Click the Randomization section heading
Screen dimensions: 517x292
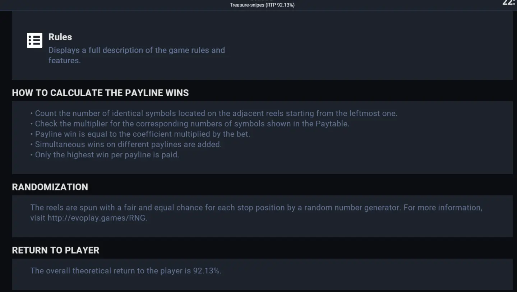point(50,187)
